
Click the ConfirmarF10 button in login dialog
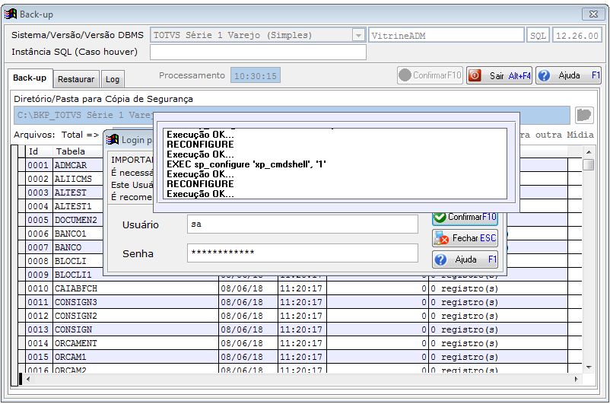(465, 218)
